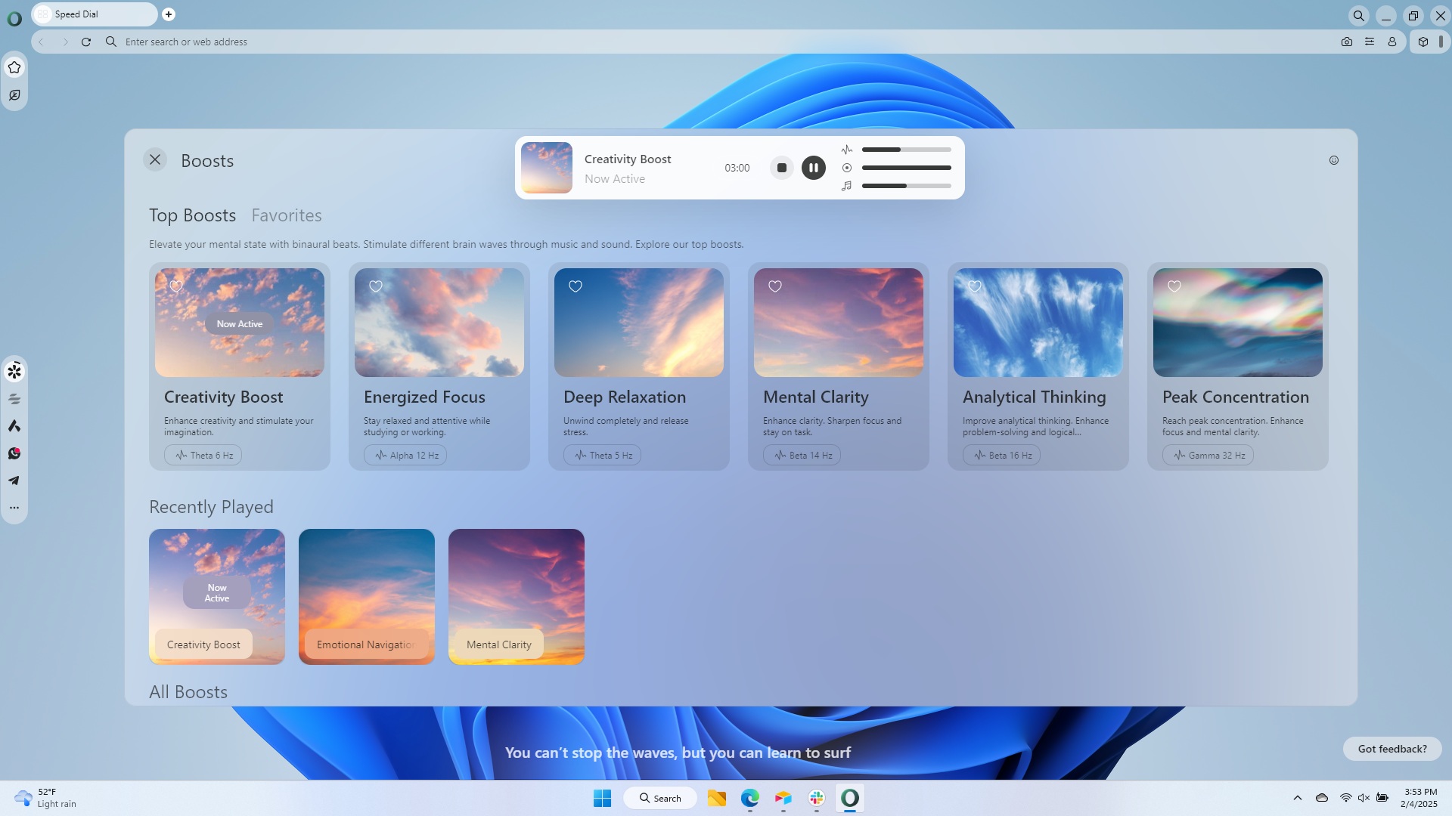Favorite the Energized Focus card heart
Screen dimensions: 1452x816
376,286
